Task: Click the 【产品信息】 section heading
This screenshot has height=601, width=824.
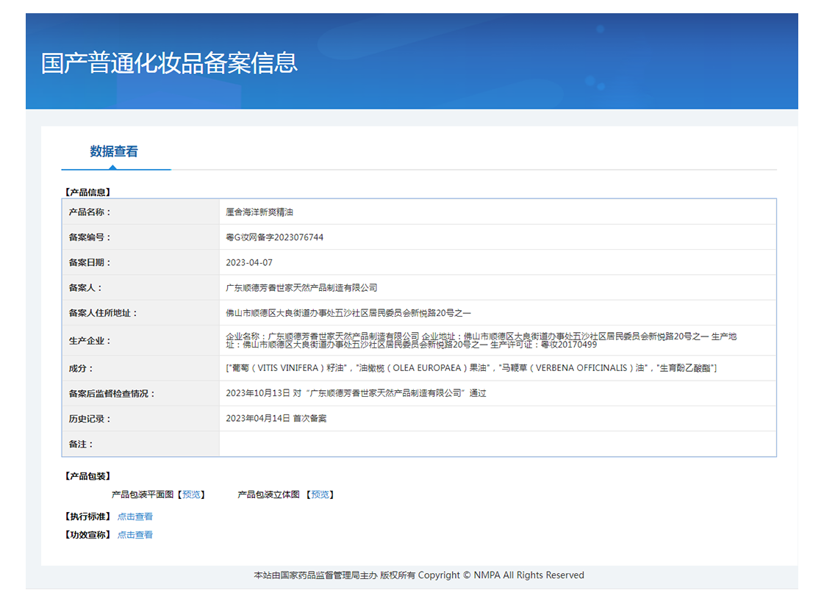Action: pos(87,192)
